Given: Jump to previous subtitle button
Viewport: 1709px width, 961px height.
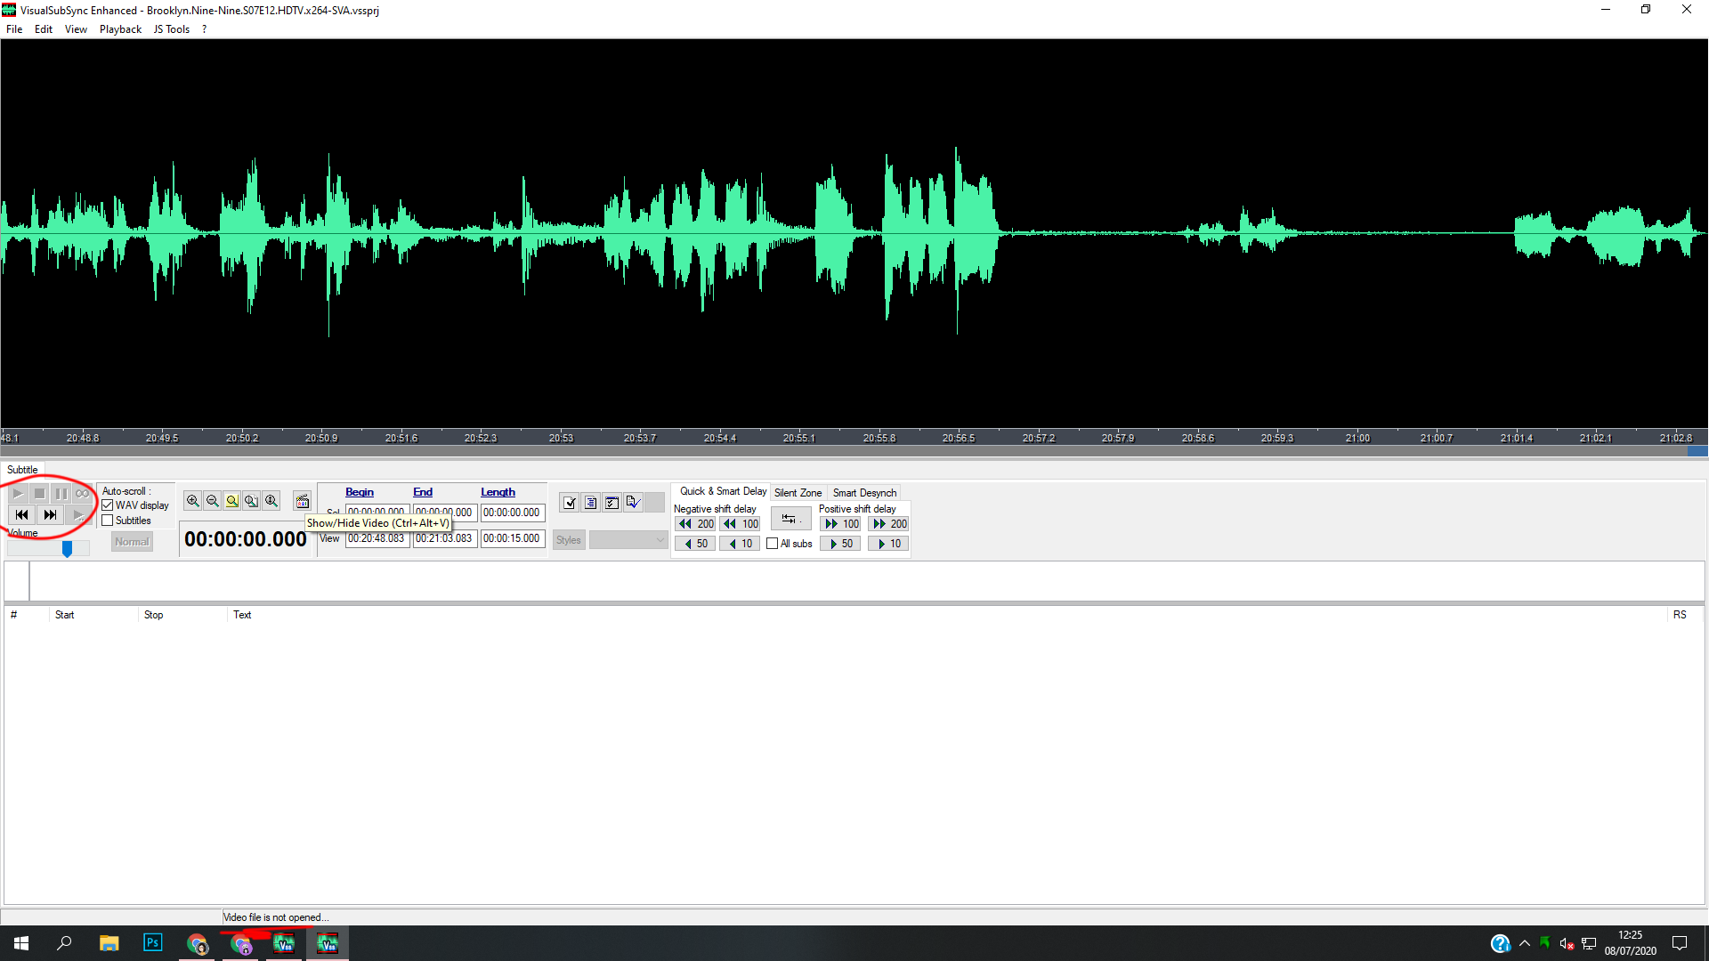Looking at the screenshot, I should coord(22,514).
